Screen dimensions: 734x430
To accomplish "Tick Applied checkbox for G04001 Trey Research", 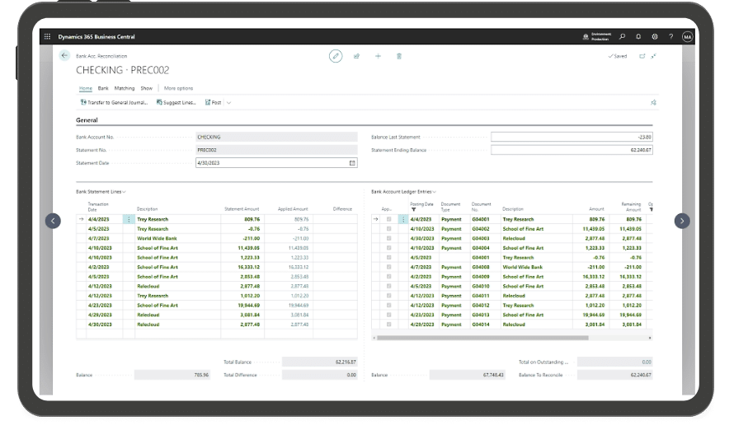I will click(388, 219).
